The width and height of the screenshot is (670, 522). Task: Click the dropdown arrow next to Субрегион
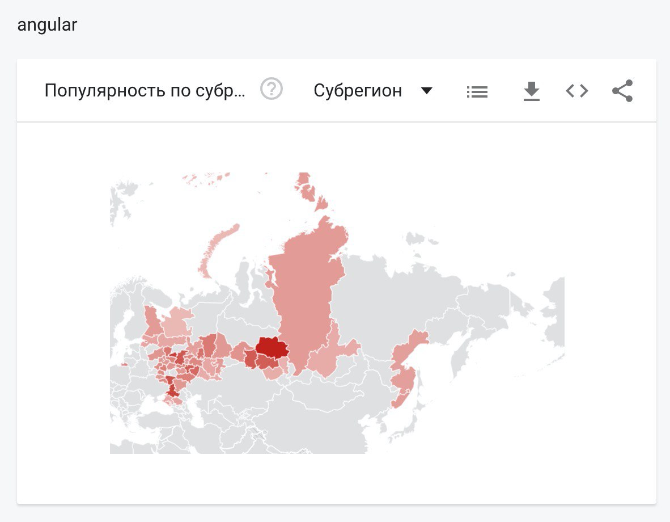click(426, 91)
